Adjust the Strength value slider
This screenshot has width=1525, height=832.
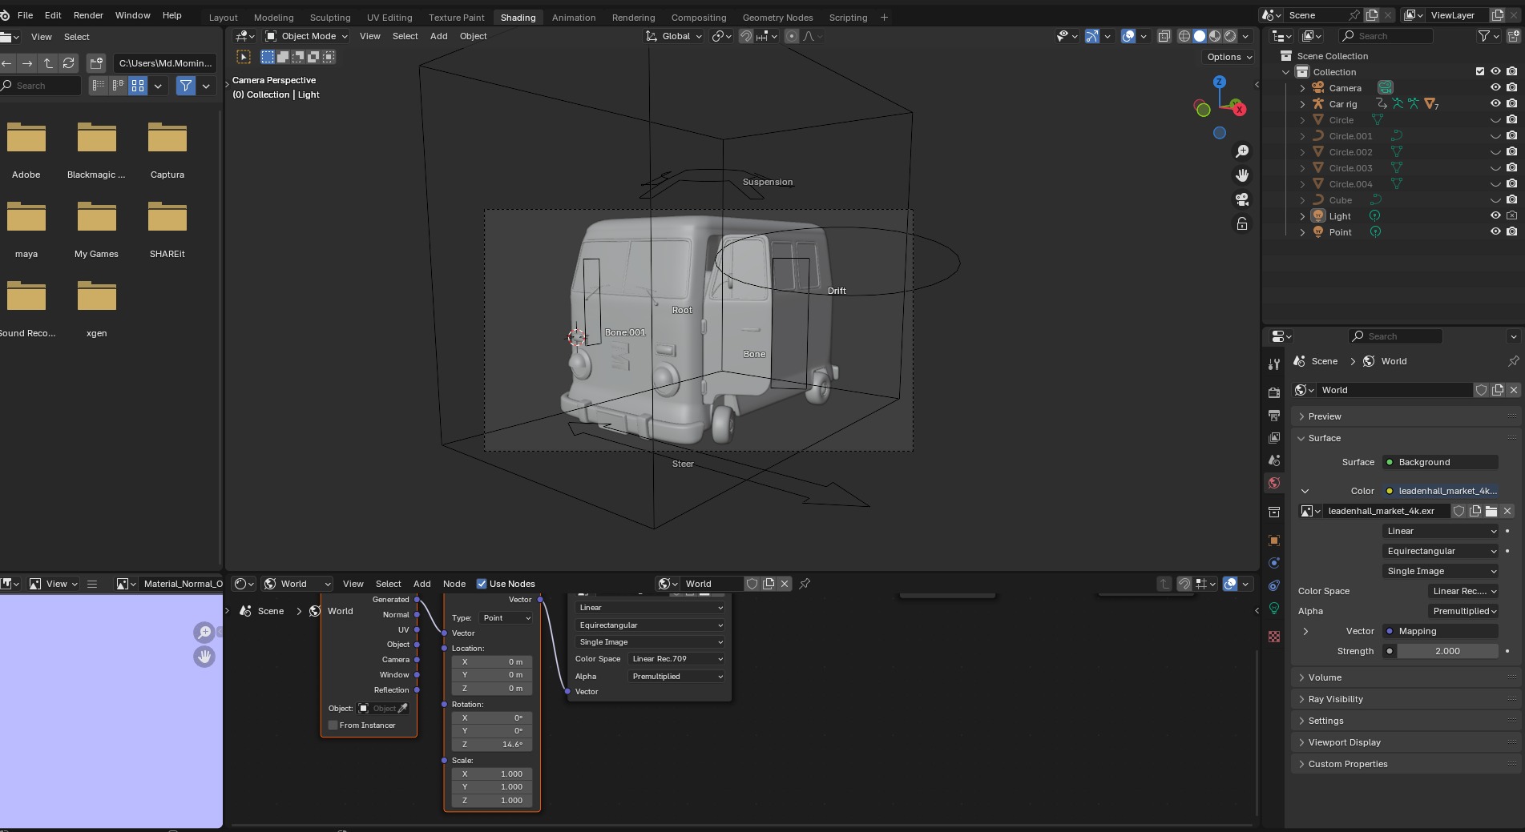tap(1446, 651)
